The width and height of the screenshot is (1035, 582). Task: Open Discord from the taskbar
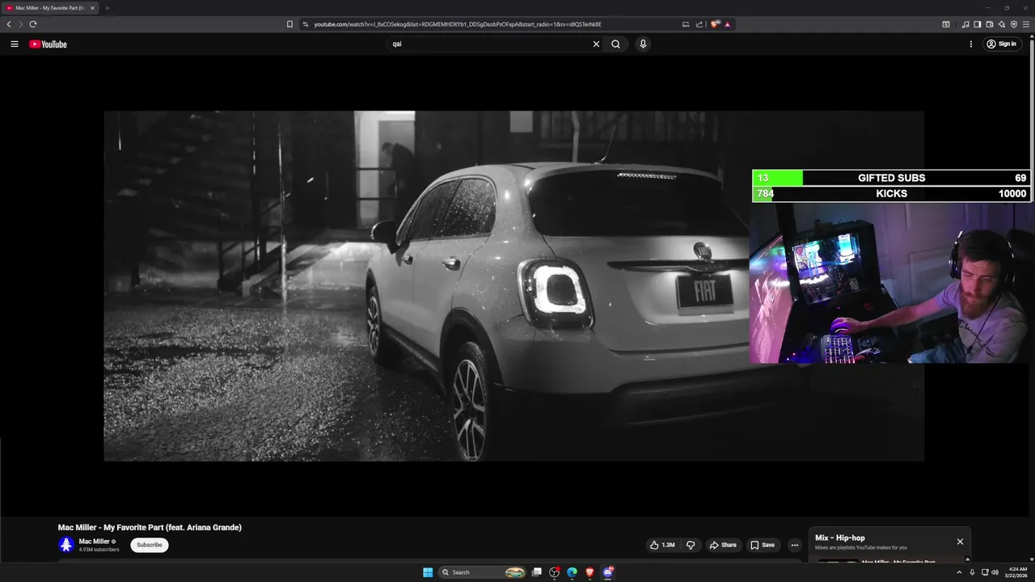pos(607,572)
